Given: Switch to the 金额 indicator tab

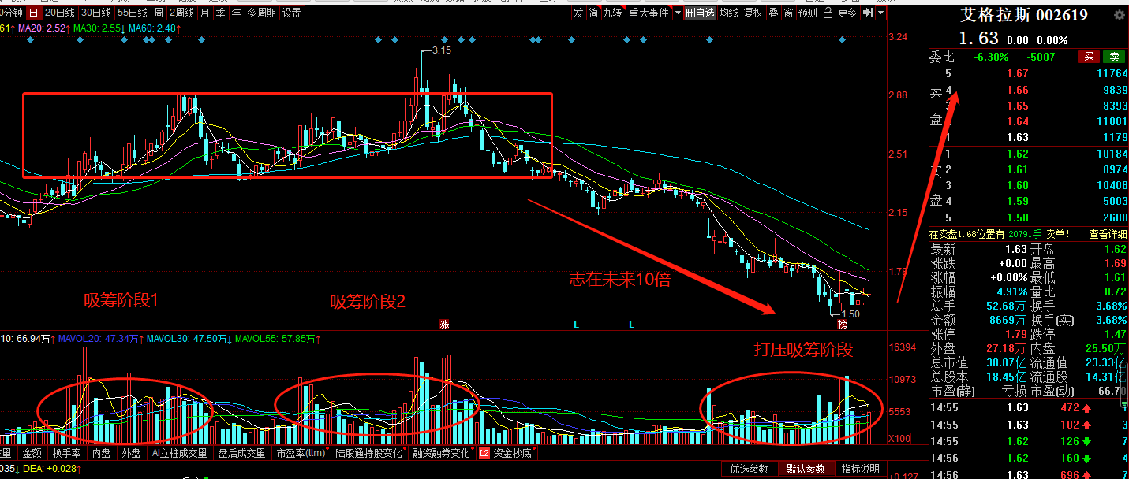Looking at the screenshot, I should [32, 453].
